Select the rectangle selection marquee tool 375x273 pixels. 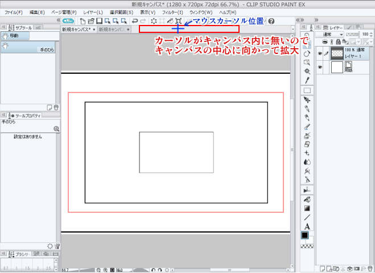(307, 90)
